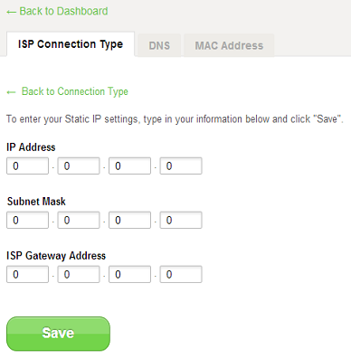
Task: Click first Subnet Mask octet field
Action: click(x=27, y=220)
